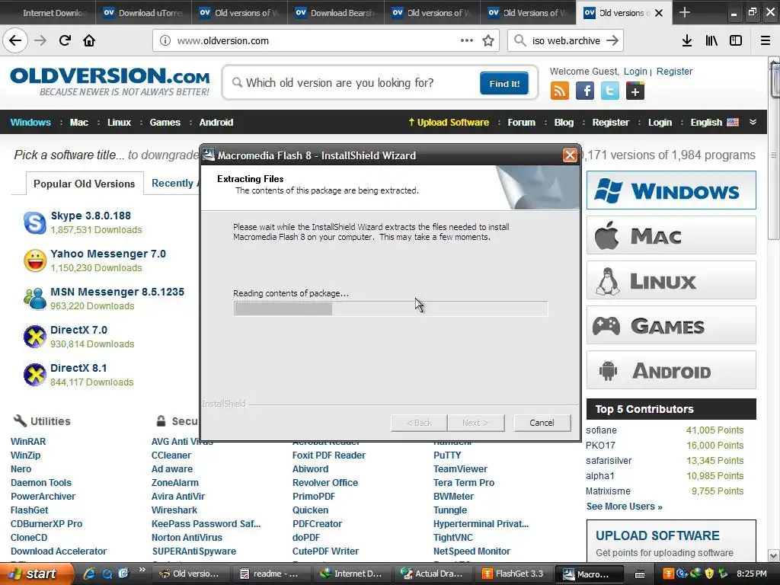Click the MSN Messenger icon
Image resolution: width=780 pixels, height=585 pixels.
[x=35, y=299]
